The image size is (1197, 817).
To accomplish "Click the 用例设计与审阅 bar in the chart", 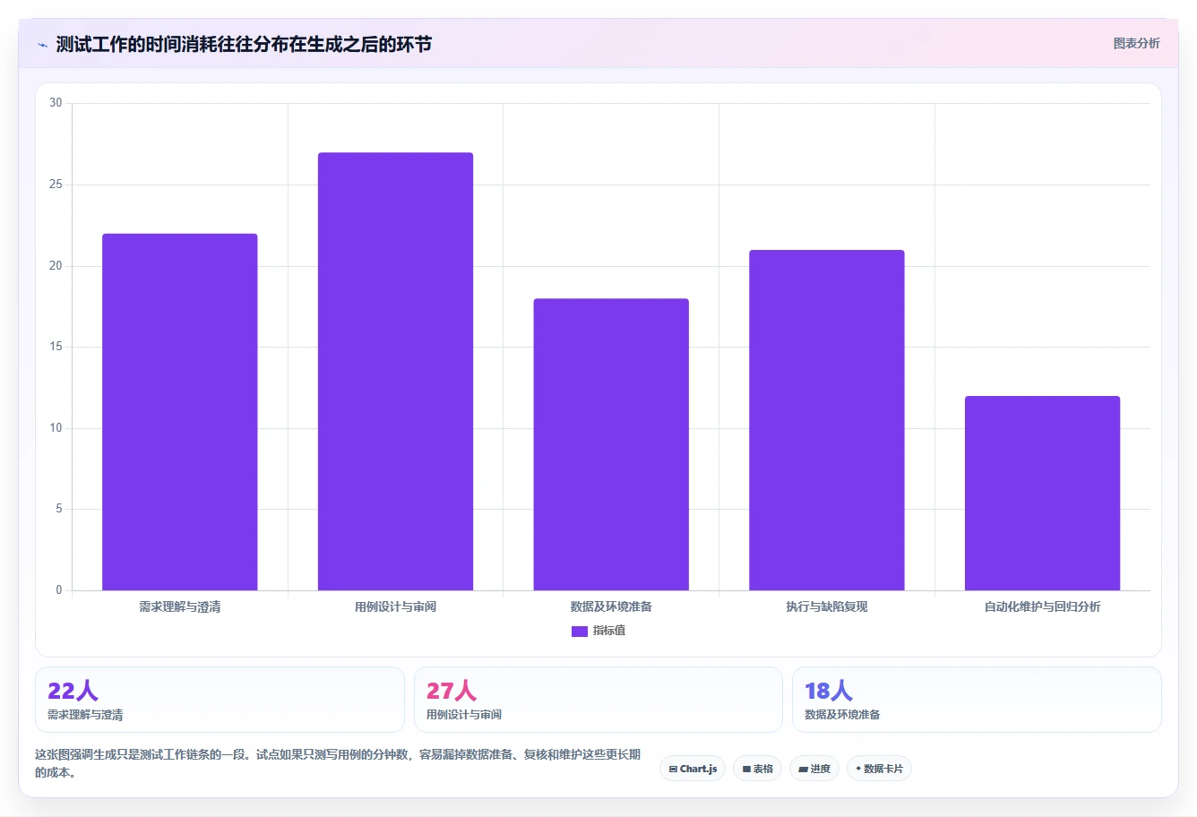I will click(395, 372).
